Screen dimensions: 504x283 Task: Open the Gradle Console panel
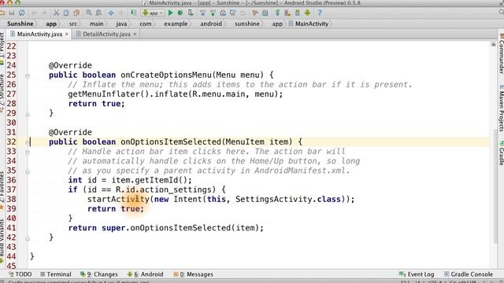469,274
